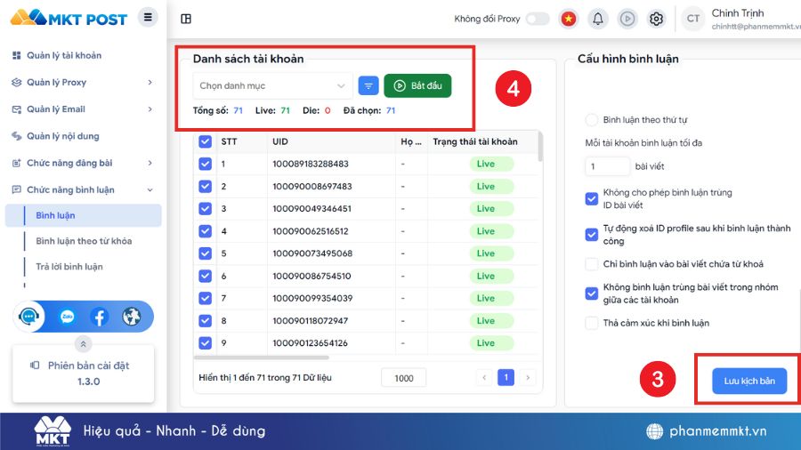Open the notifications bell
801x450 pixels.
point(598,19)
